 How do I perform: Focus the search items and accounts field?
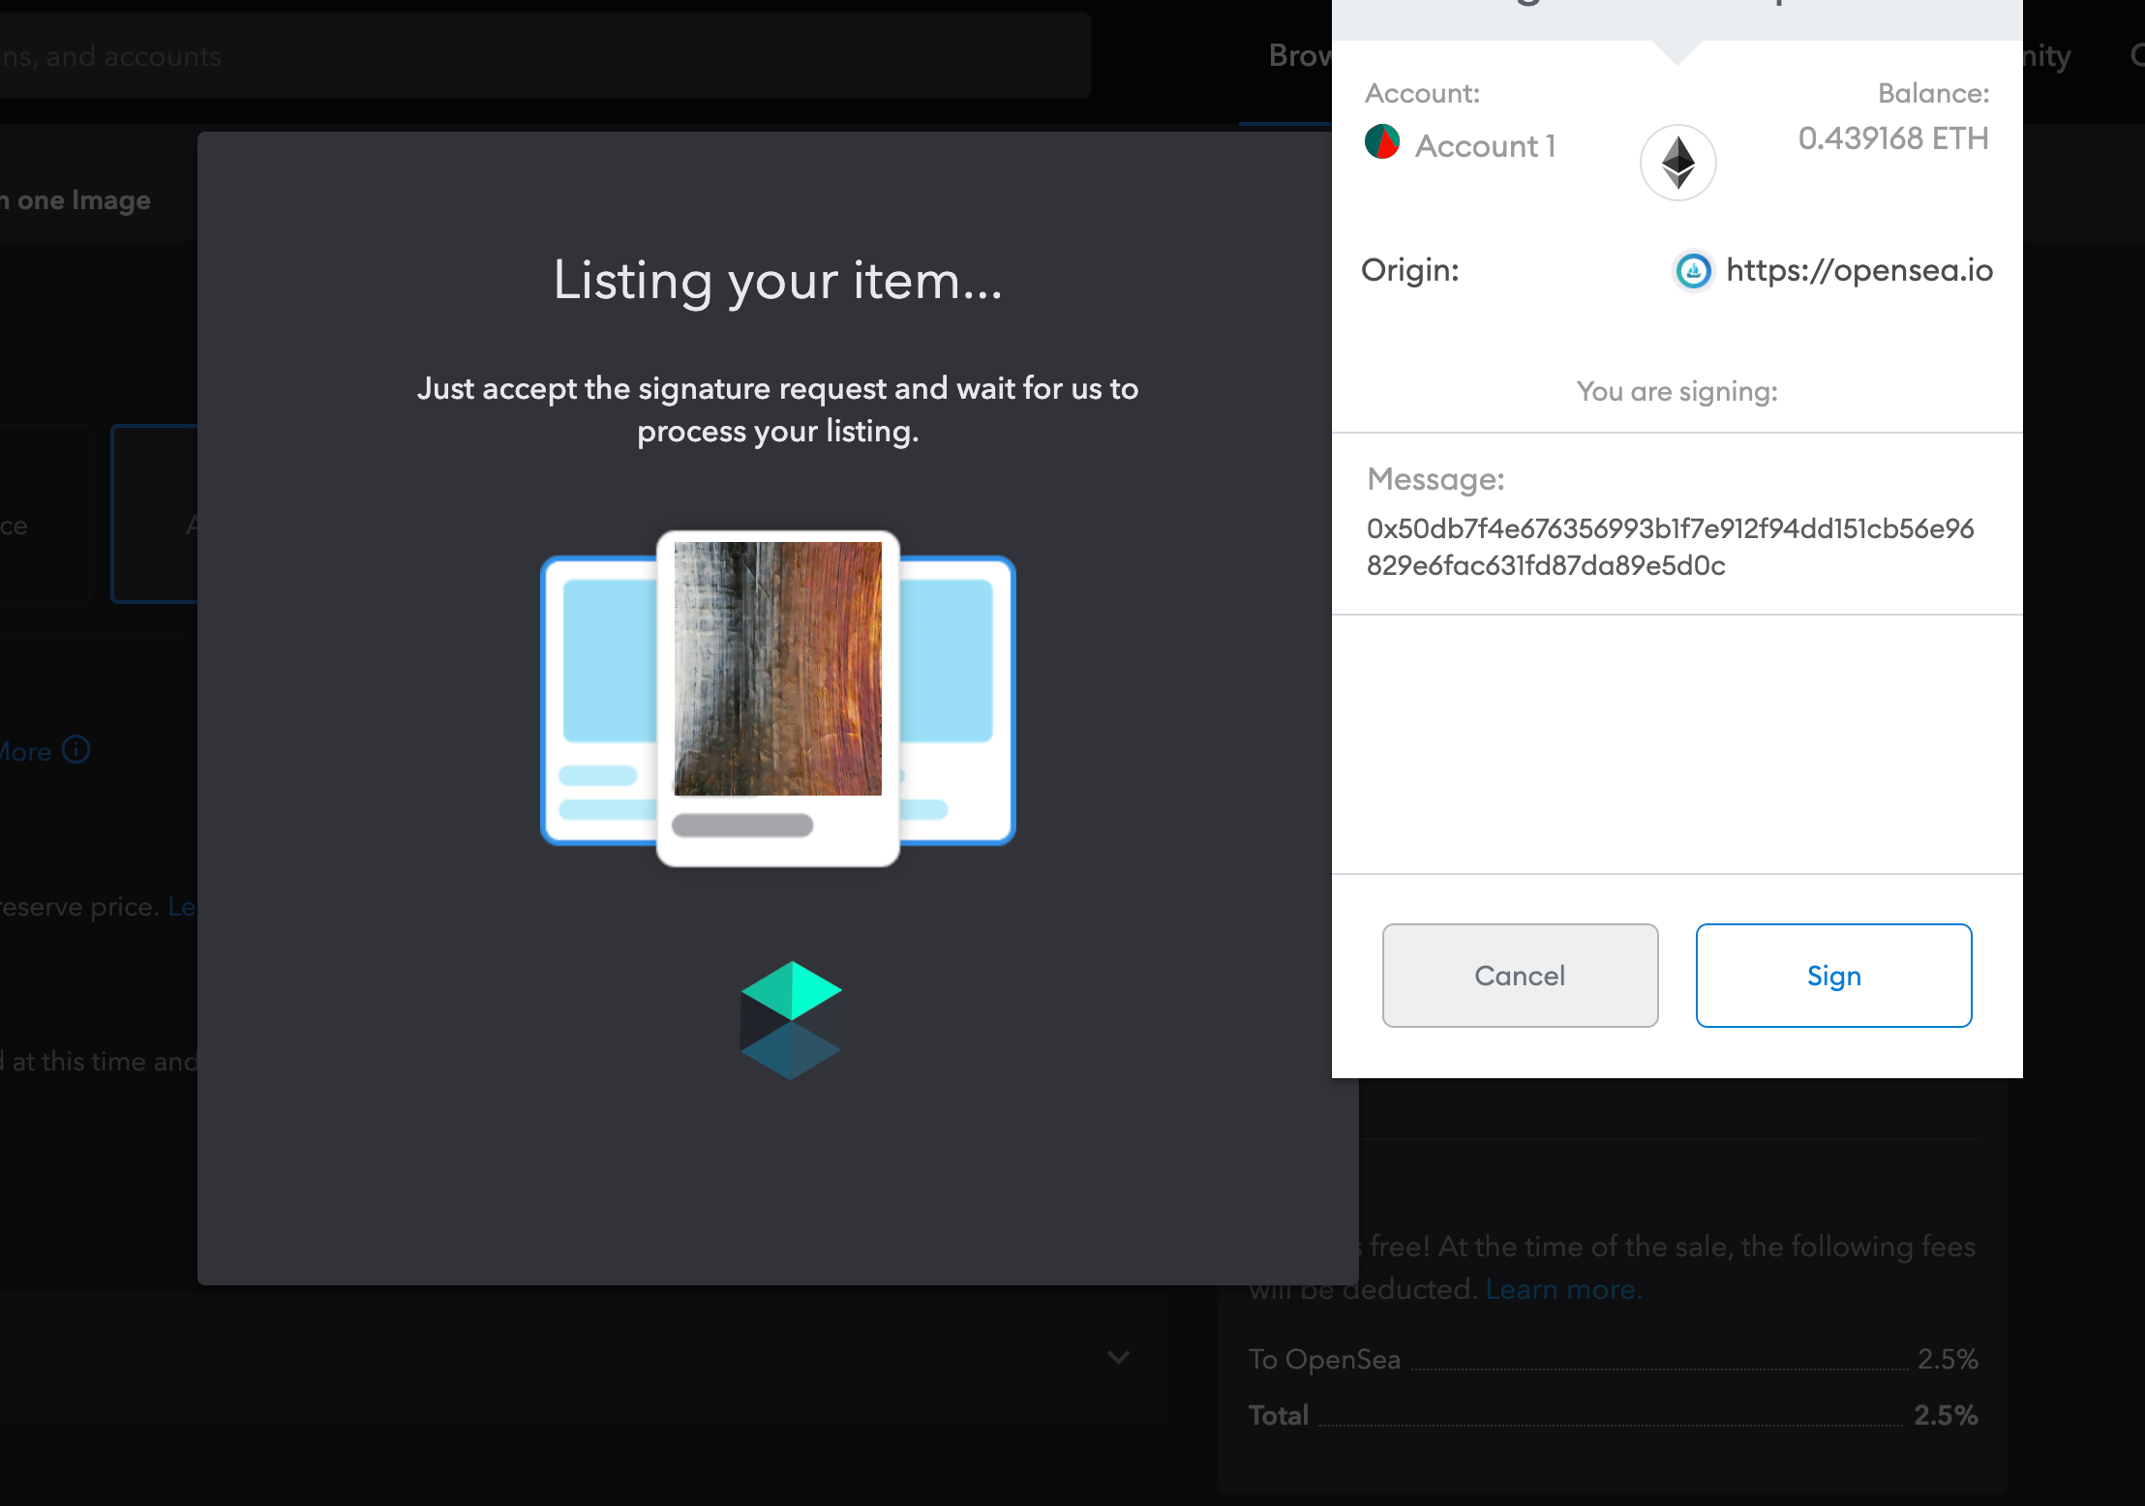(546, 55)
